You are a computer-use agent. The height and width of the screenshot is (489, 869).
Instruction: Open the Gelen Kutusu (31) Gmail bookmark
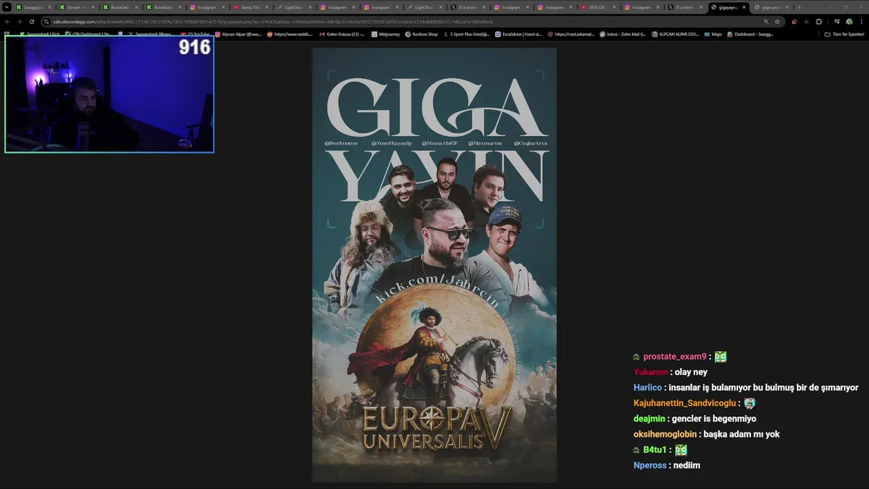[x=342, y=34]
